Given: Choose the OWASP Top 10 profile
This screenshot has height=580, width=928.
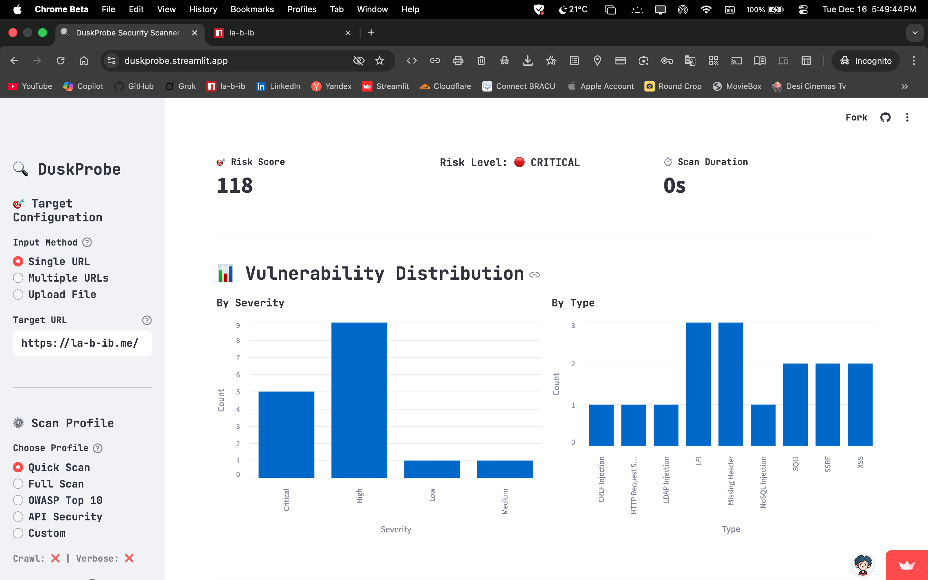Looking at the screenshot, I should [18, 500].
